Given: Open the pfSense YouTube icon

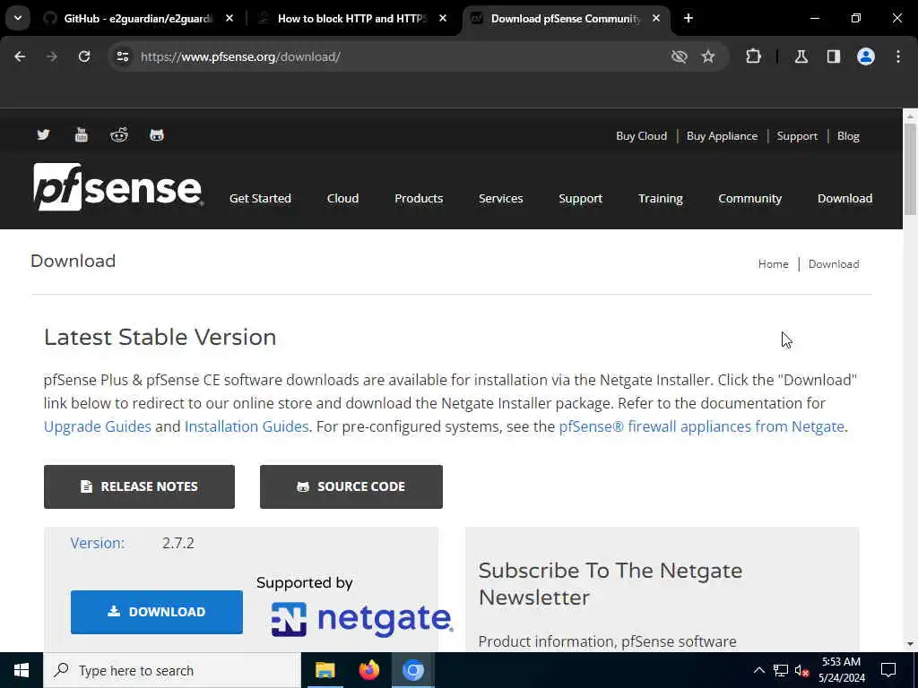Looking at the screenshot, I should click(x=82, y=135).
